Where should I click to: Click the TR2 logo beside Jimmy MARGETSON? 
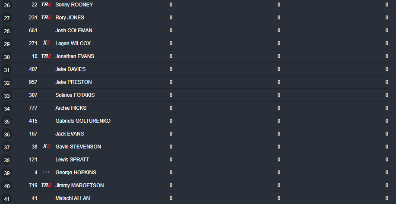coord(46,185)
